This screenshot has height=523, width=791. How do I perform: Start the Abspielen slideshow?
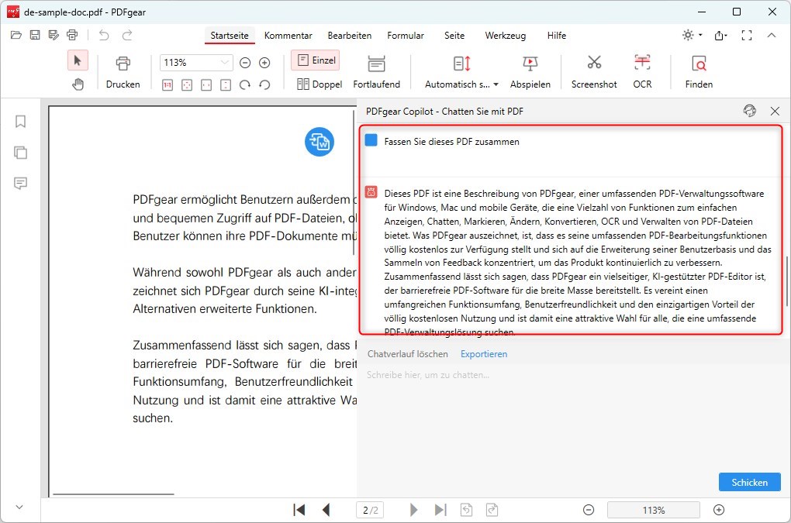tap(530, 72)
